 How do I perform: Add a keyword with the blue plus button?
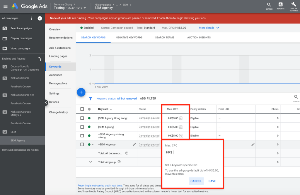point(81,92)
